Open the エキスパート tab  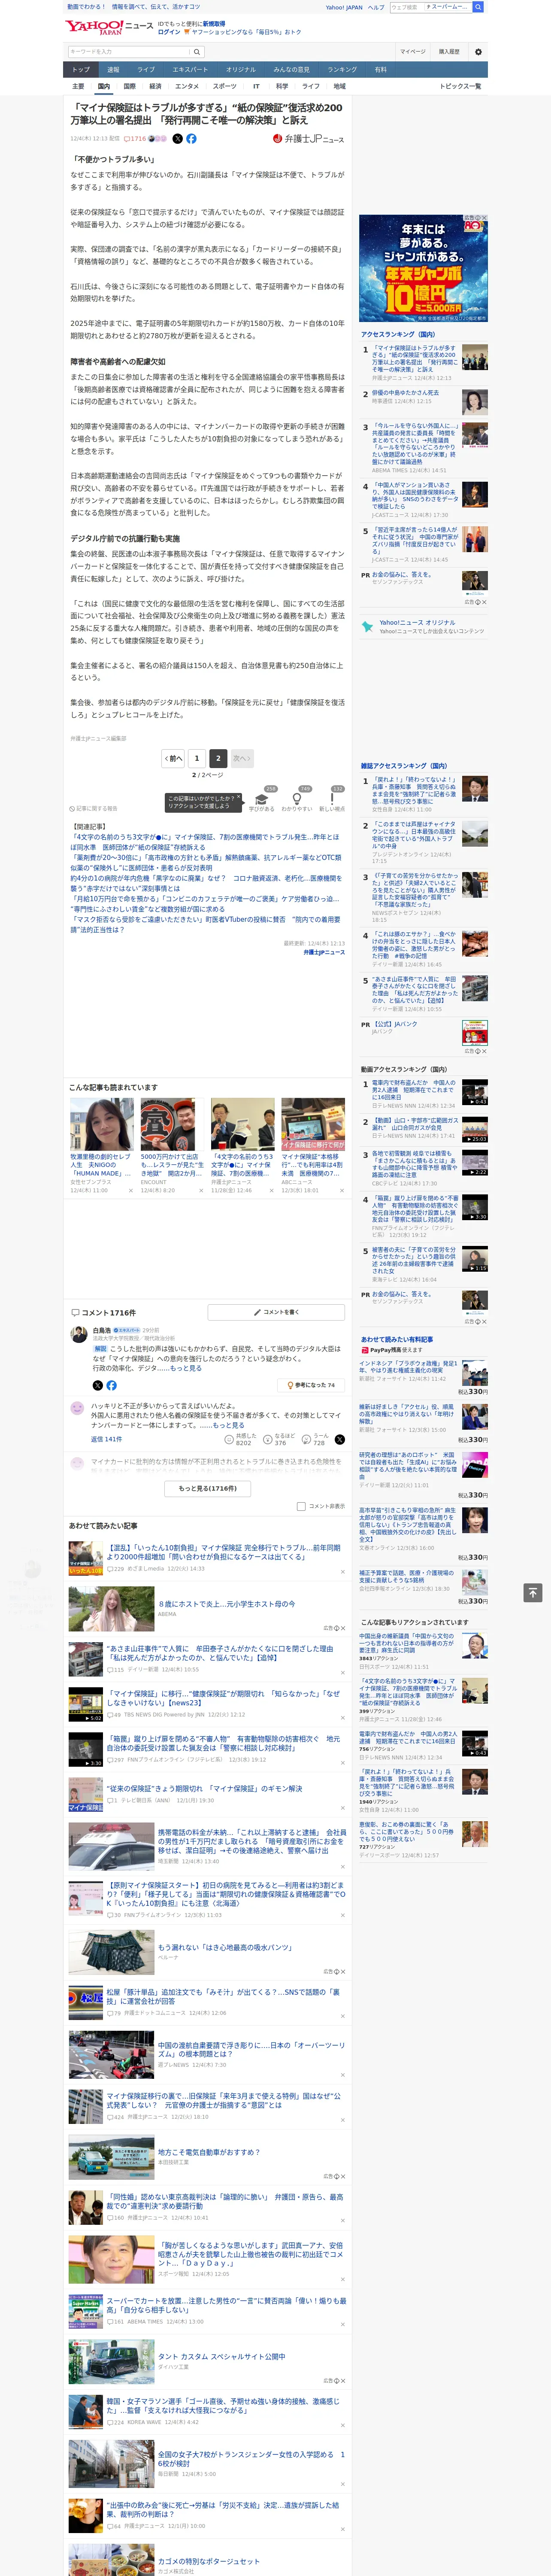[190, 70]
